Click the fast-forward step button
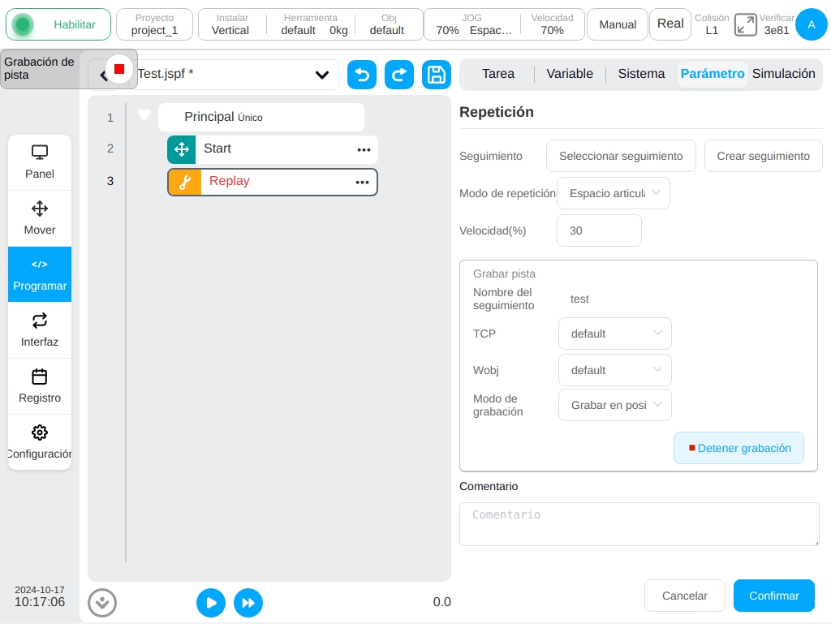This screenshot has height=624, width=831. (x=248, y=603)
